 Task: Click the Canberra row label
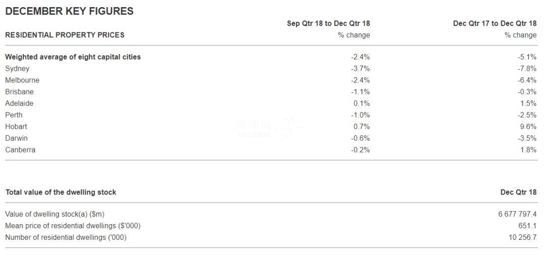click(20, 150)
